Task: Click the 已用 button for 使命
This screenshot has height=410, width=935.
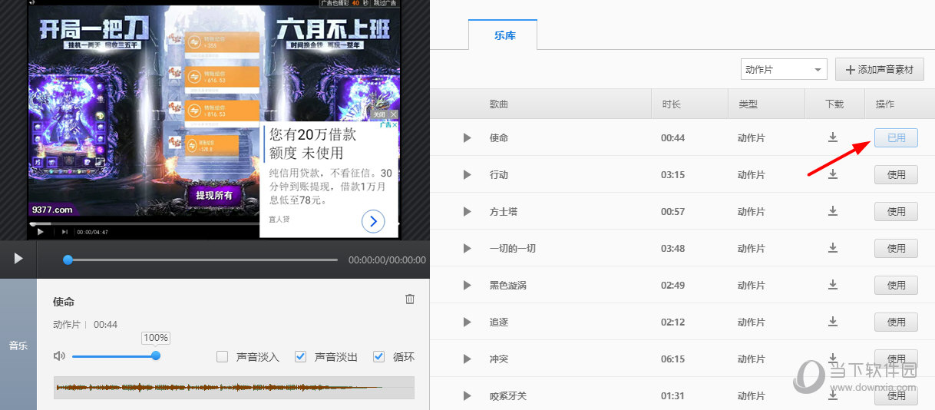Action: [896, 138]
